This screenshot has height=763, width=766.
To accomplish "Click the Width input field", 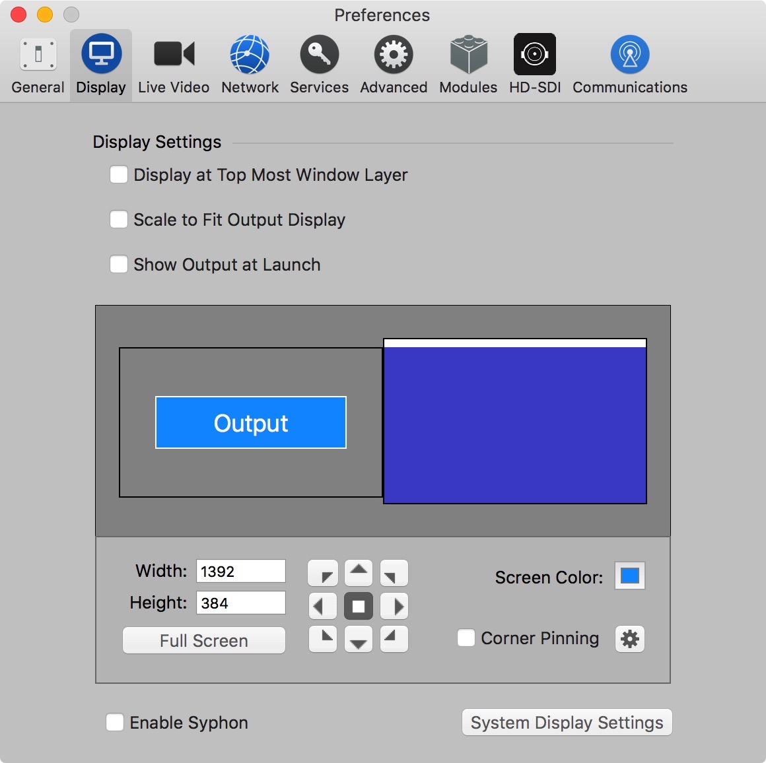I will [241, 572].
